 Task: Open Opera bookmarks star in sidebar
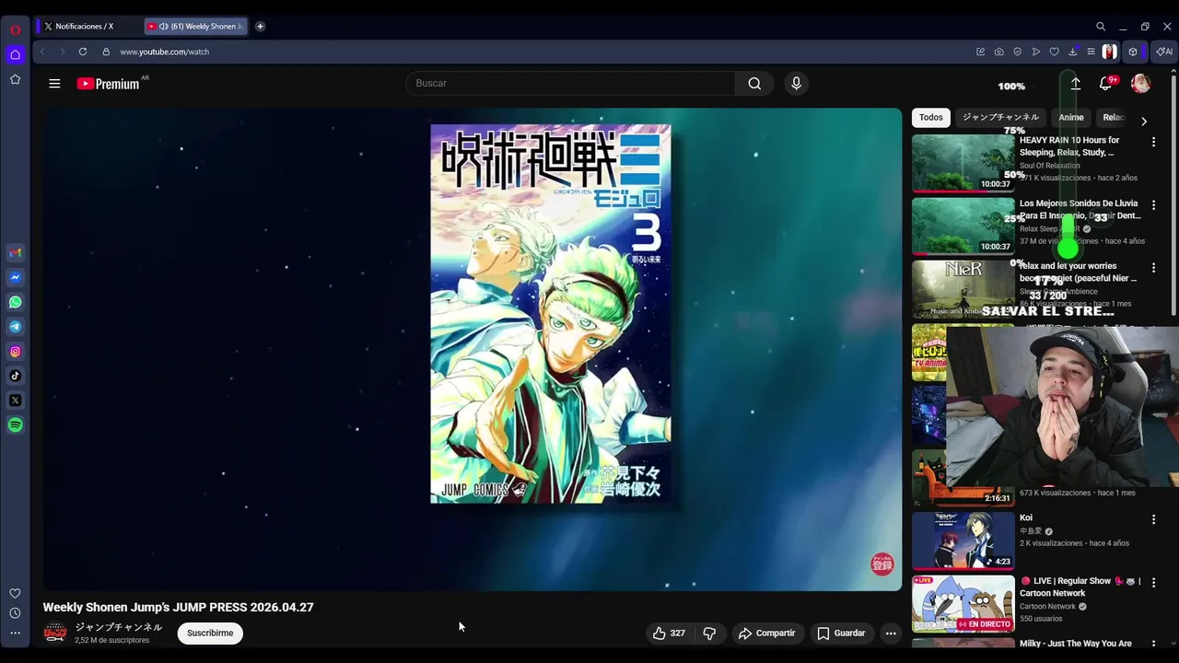(x=16, y=79)
